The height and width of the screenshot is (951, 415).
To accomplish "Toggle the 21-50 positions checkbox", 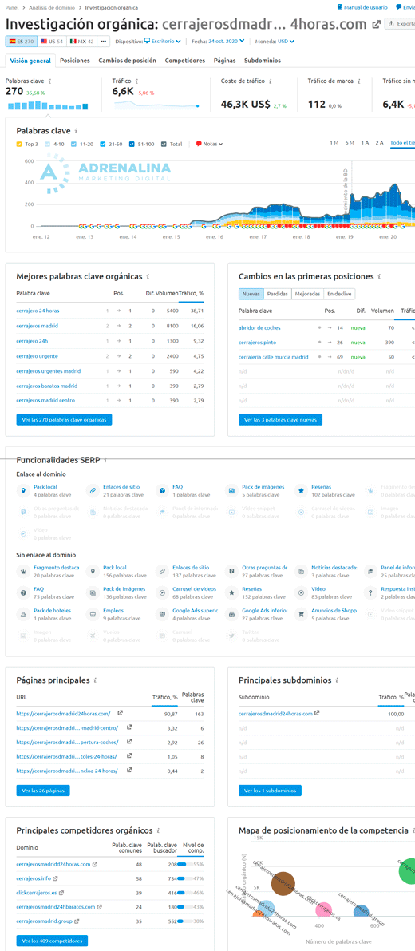I will (103, 144).
